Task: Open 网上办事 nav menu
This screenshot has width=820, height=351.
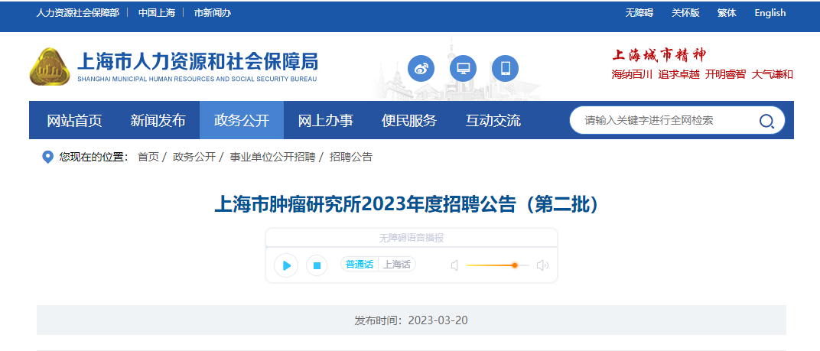Action: point(325,121)
